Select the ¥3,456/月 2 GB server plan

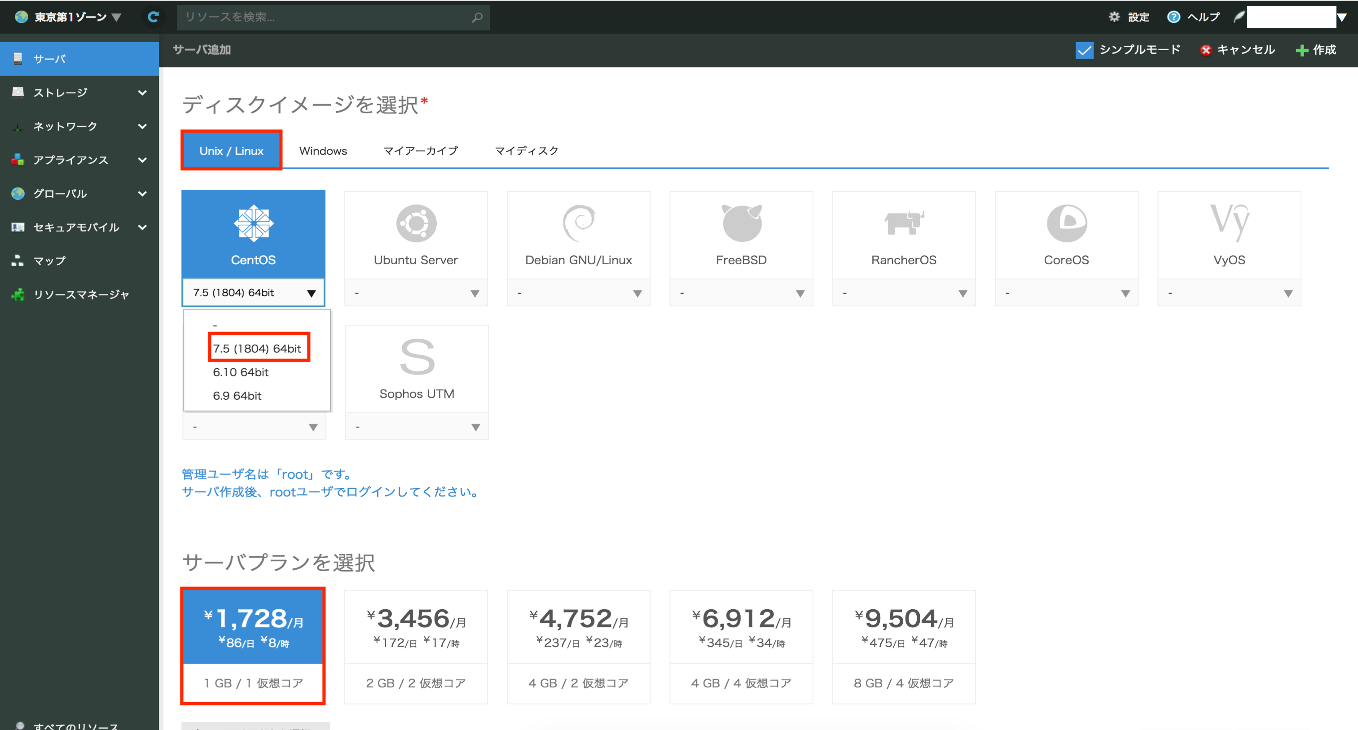click(416, 646)
